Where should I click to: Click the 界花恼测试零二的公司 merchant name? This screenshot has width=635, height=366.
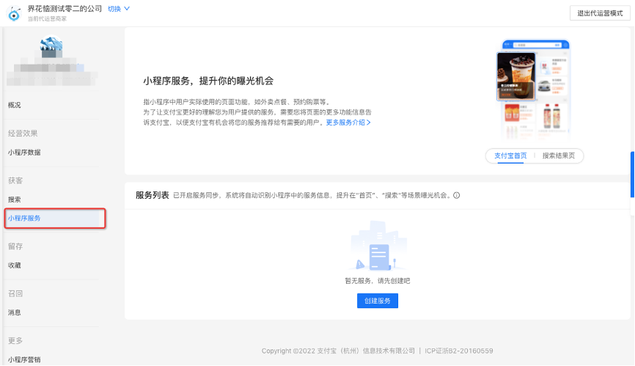(65, 9)
